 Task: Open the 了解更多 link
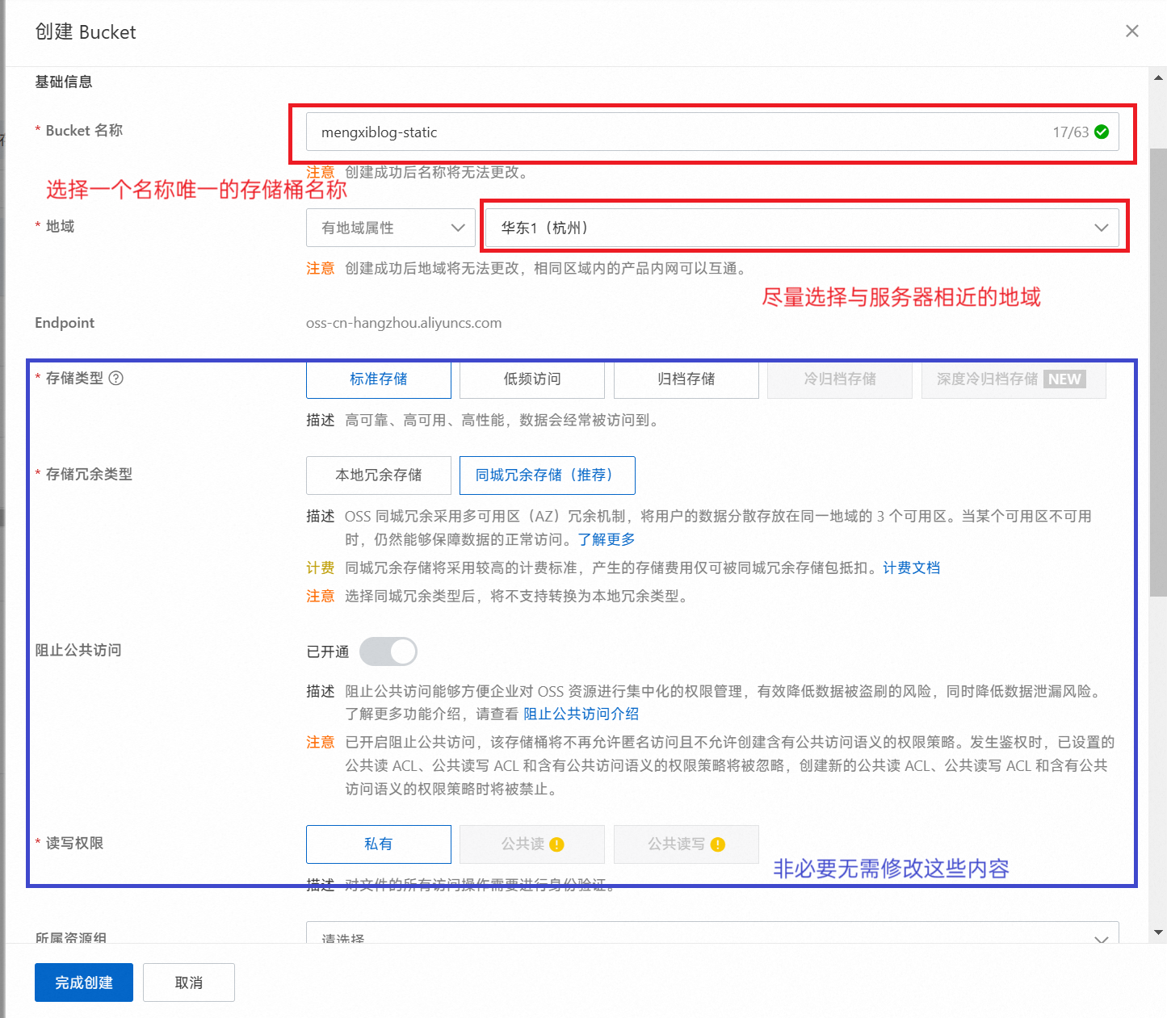pyautogui.click(x=606, y=539)
